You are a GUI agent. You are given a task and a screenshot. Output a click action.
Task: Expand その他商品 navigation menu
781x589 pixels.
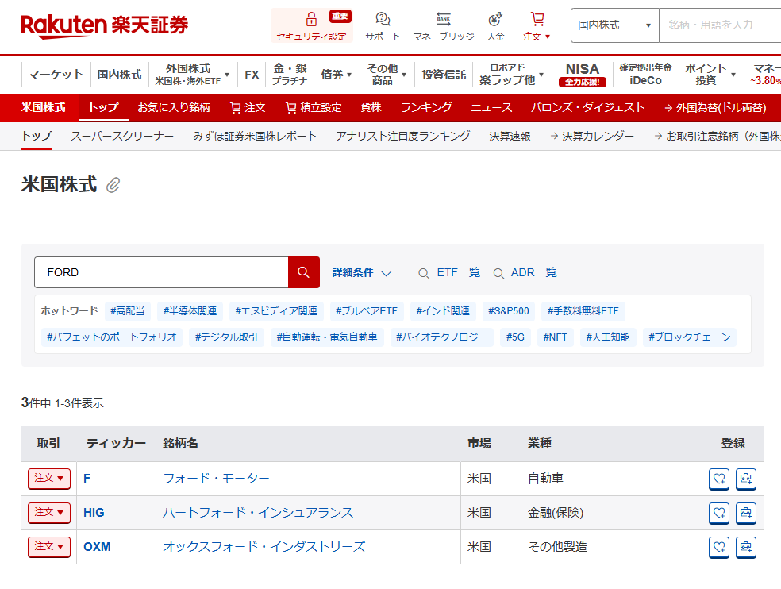(x=386, y=75)
